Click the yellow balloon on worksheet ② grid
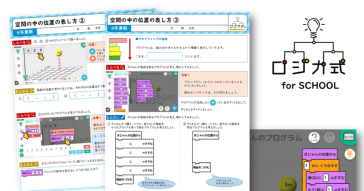Image resolution: width=364 pixels, height=191 pixels. (x=59, y=53)
